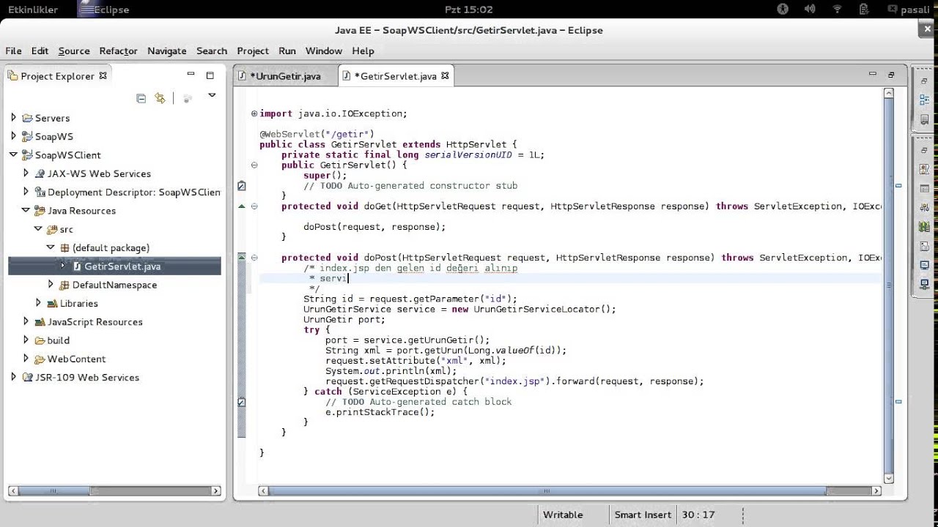Select JSR-109 Web Services item

click(86, 378)
